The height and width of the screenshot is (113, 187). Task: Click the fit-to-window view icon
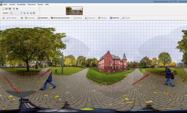click(x=34, y=13)
